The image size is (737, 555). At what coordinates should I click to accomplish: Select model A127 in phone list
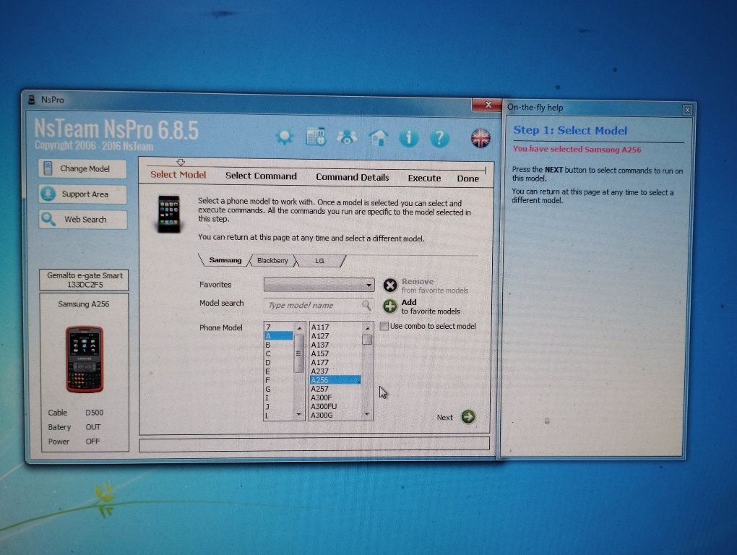tap(335, 336)
